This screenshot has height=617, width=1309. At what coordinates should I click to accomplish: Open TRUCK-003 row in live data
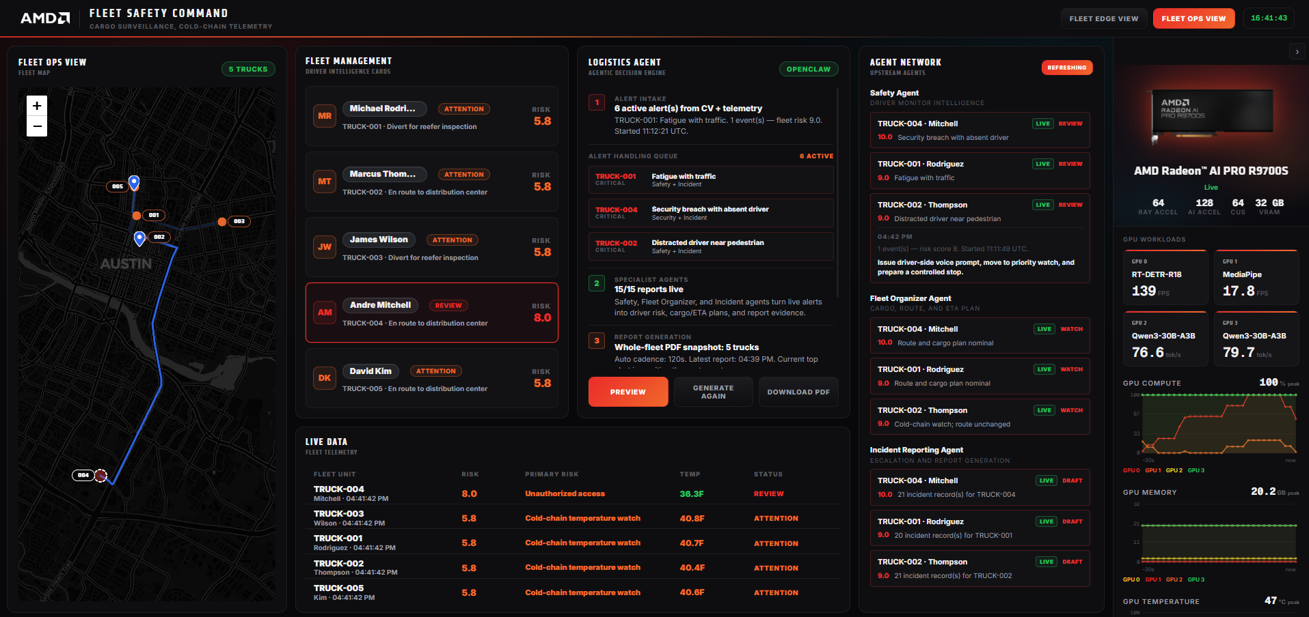(x=572, y=518)
